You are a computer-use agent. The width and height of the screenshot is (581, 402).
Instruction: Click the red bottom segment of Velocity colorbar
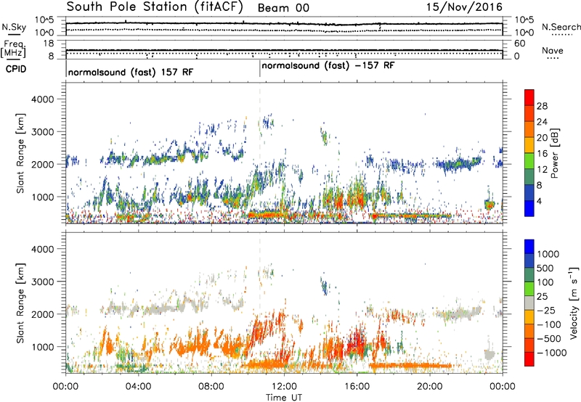tap(529, 359)
